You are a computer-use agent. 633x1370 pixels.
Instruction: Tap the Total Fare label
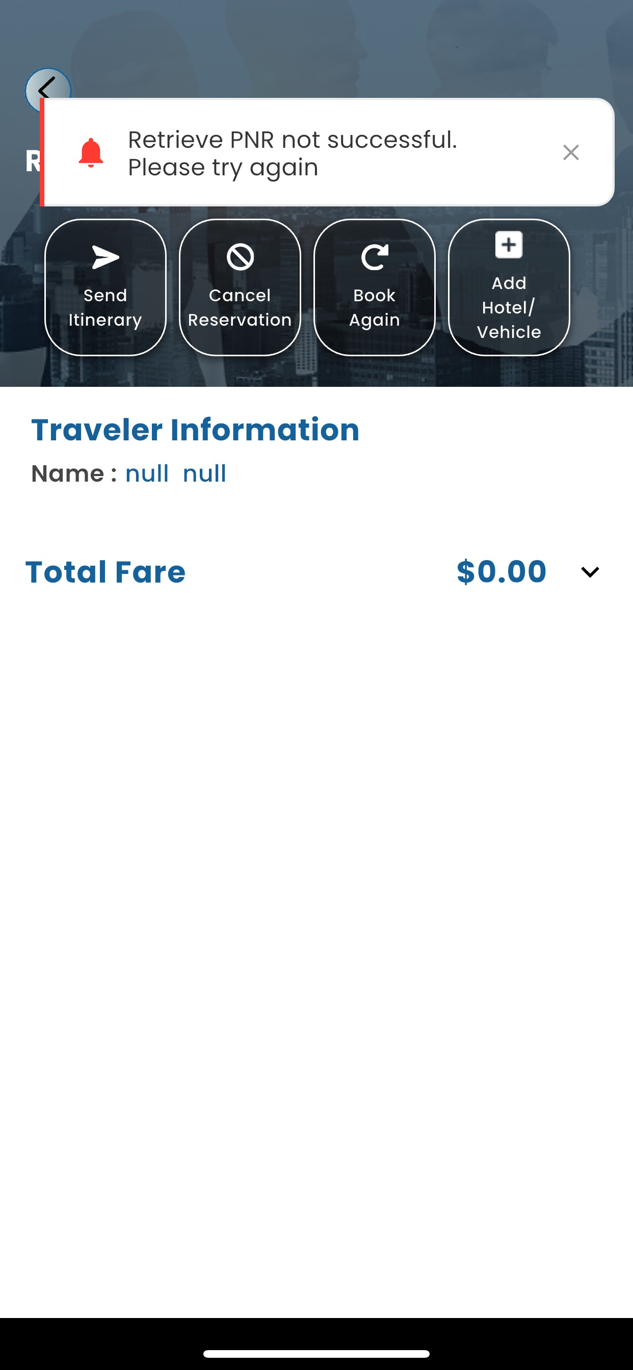[x=106, y=572]
